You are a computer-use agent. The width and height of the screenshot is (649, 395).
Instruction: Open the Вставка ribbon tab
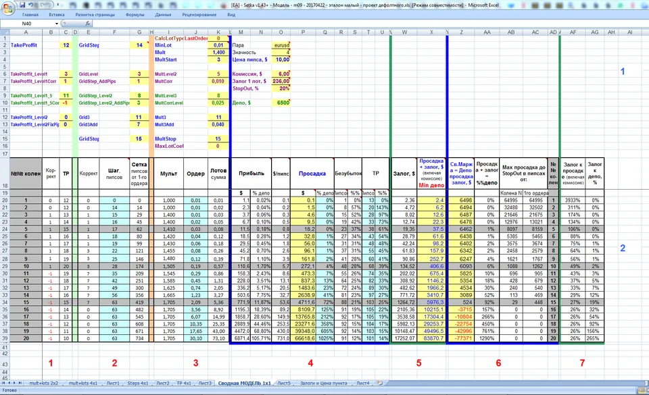point(57,14)
